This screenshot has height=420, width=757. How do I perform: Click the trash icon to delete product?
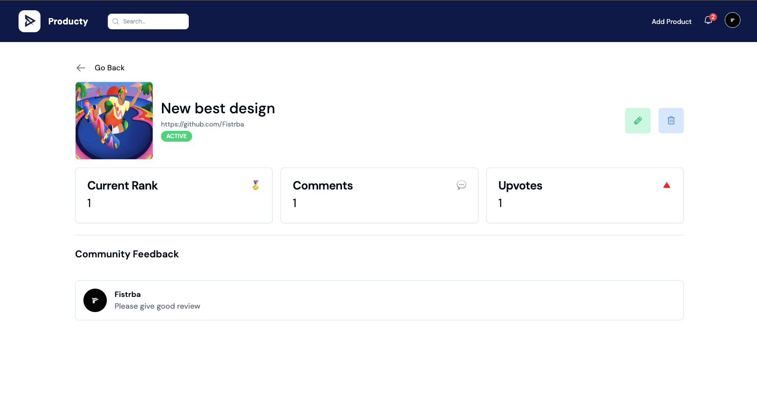(x=671, y=121)
